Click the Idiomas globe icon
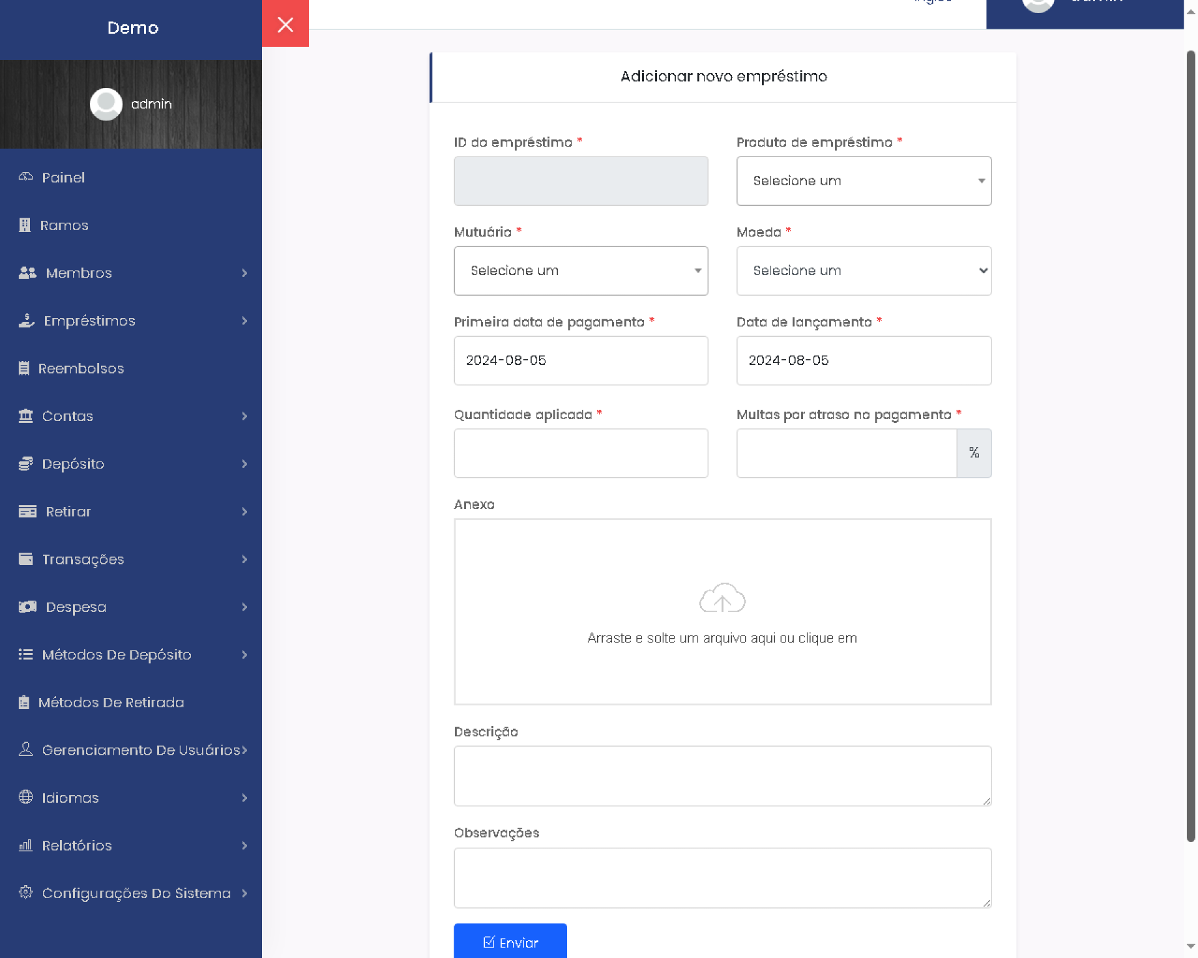This screenshot has width=1198, height=958. 26,797
